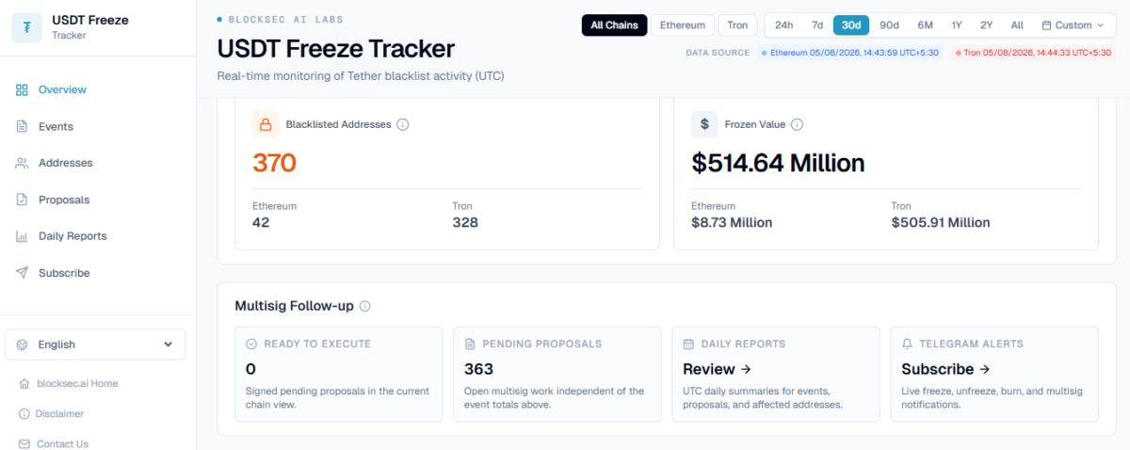Click the Tron data source timestamp badge
Viewport: 1130px width, 450px height.
[x=1033, y=53]
